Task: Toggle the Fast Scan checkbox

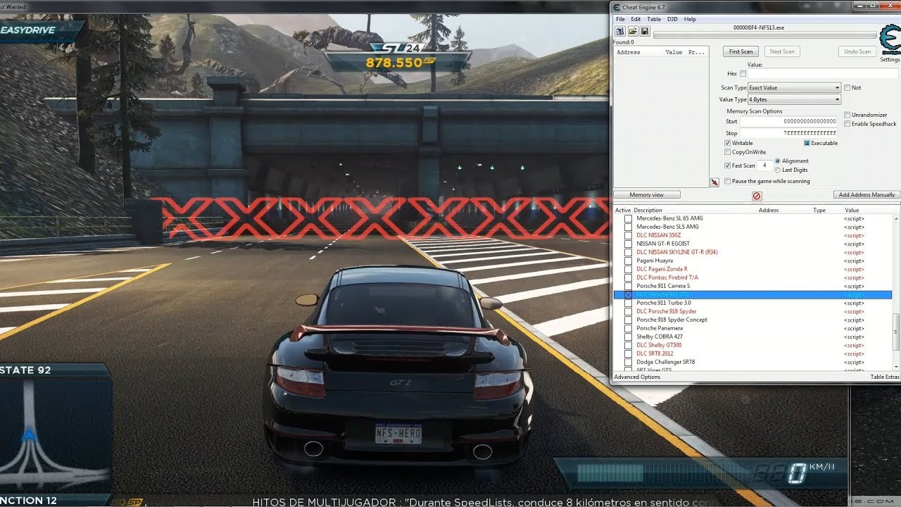Action: (x=728, y=165)
